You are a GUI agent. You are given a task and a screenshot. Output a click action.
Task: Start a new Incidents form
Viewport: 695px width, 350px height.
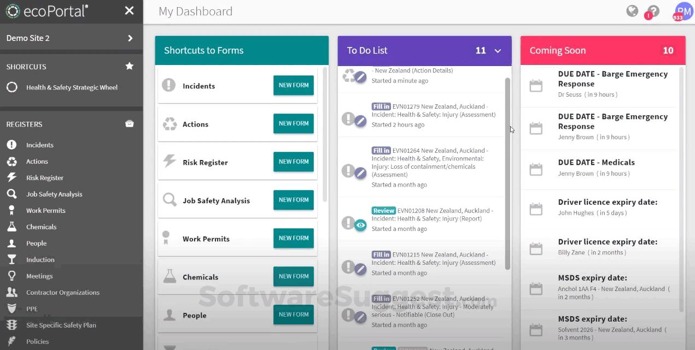coord(293,85)
